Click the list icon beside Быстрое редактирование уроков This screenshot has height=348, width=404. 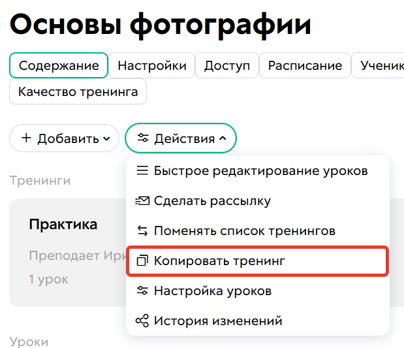tap(142, 171)
